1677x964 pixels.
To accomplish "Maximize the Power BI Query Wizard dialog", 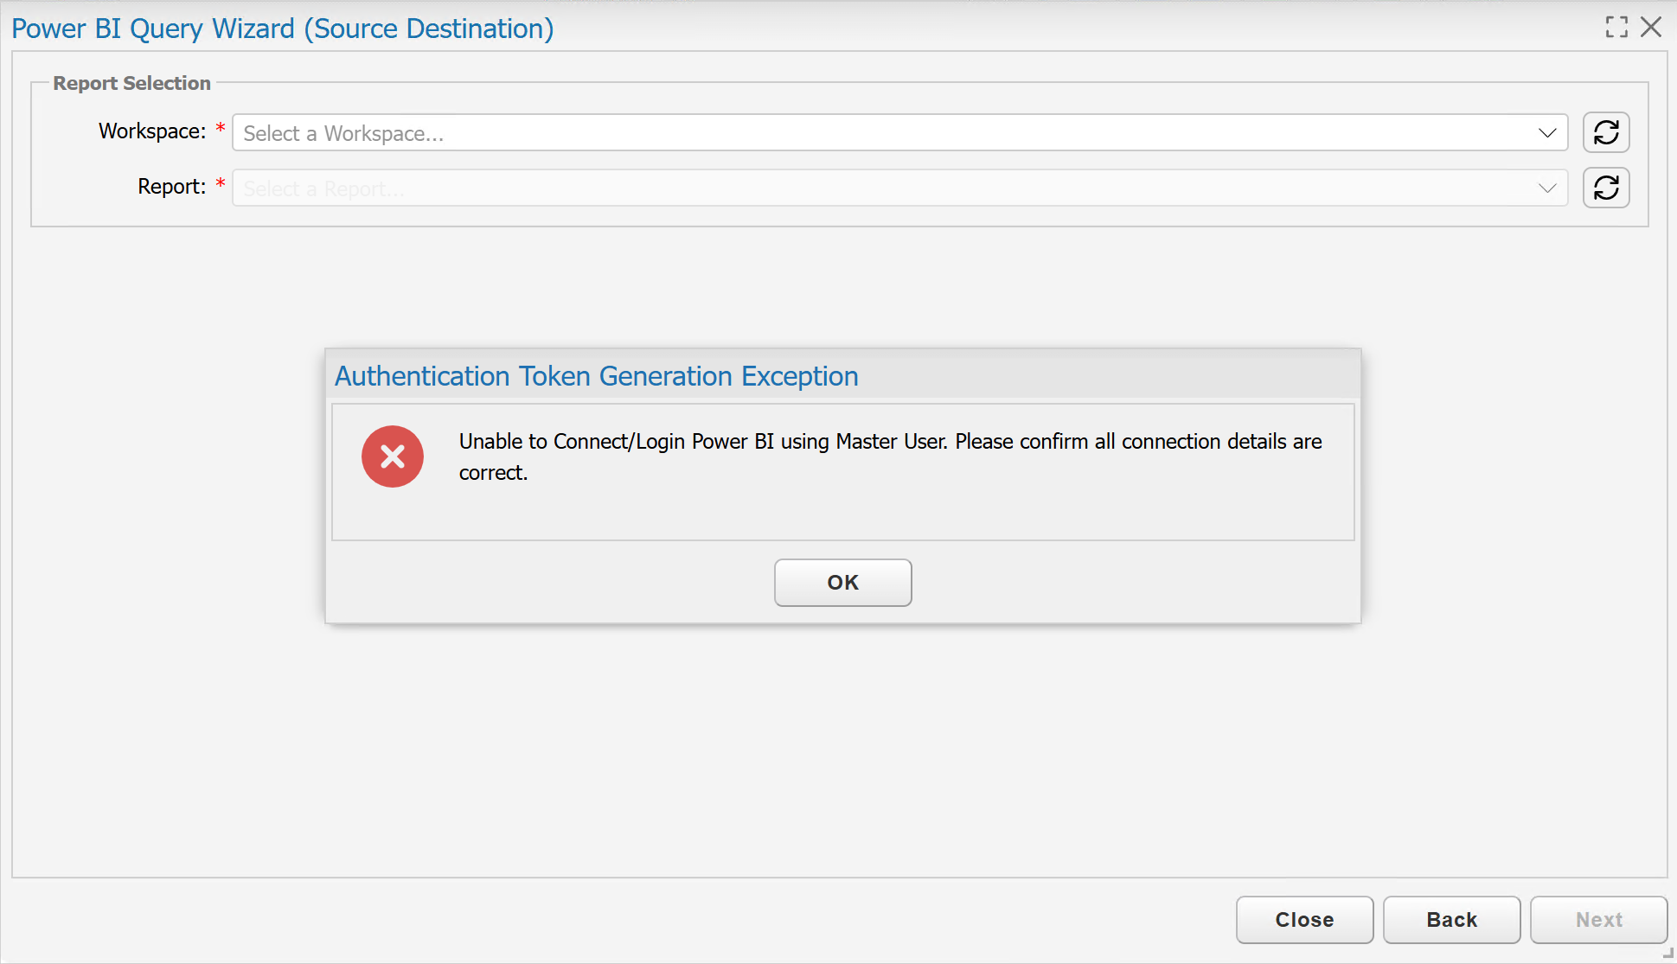I will [x=1616, y=28].
